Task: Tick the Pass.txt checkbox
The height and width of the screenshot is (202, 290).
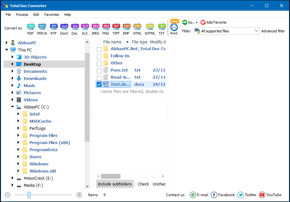Action: coord(99,71)
